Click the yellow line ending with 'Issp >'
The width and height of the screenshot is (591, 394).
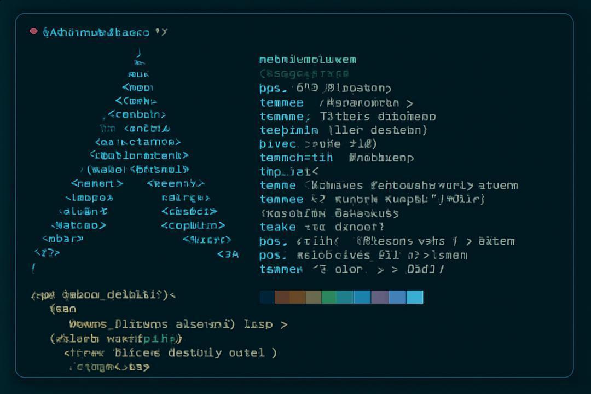(178, 325)
